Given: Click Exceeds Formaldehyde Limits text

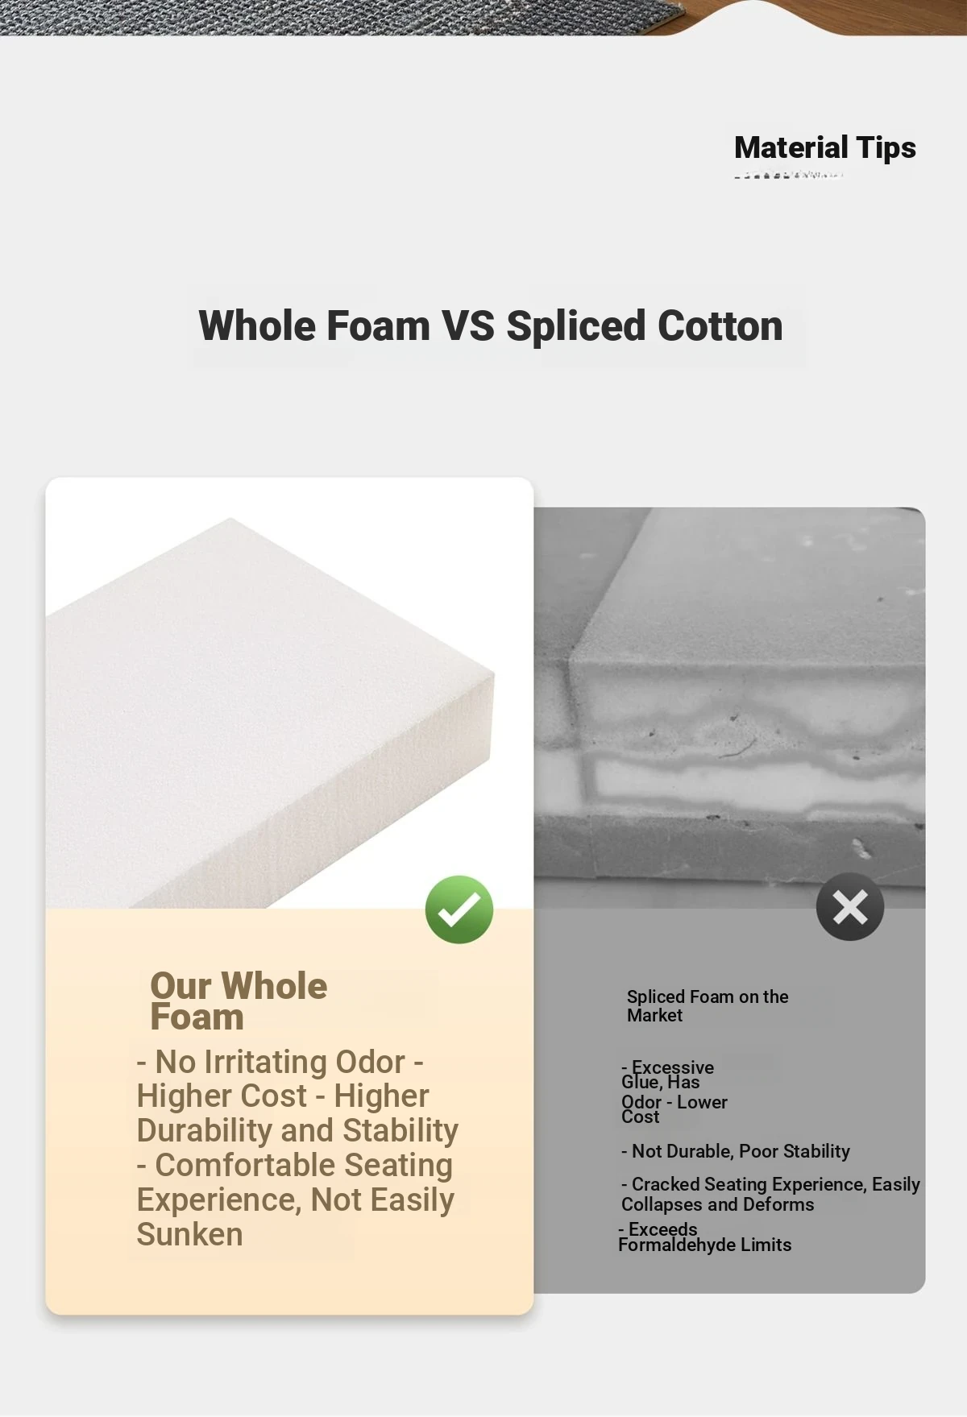Looking at the screenshot, I should (705, 1237).
